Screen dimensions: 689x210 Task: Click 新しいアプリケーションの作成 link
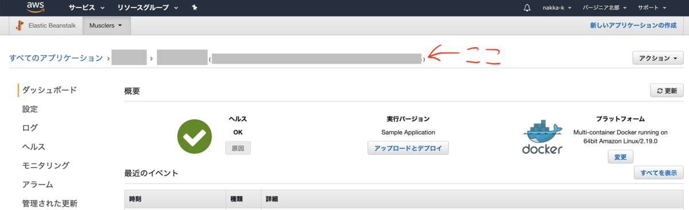633,26
